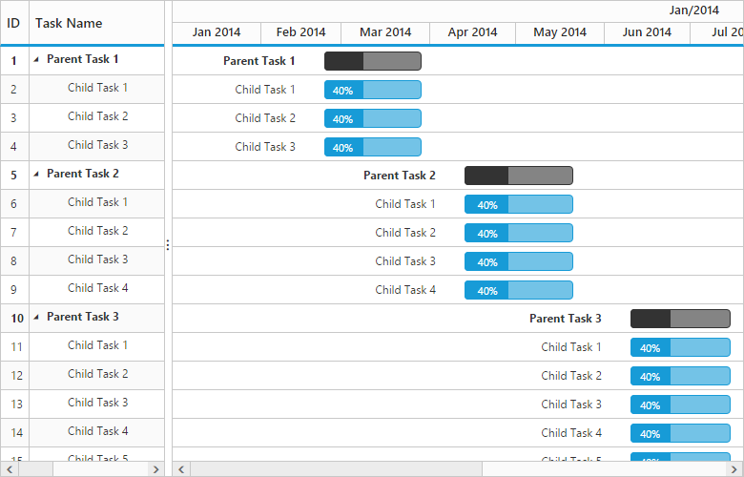Click Parent Task 2 summary bar
The height and width of the screenshot is (477, 744).
coord(518,176)
